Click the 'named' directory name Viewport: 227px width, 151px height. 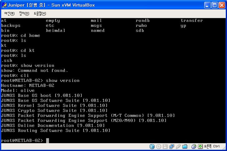(x=98, y=31)
